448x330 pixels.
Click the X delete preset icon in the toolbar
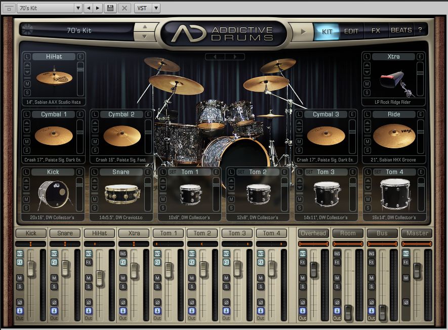pyautogui.click(x=124, y=8)
